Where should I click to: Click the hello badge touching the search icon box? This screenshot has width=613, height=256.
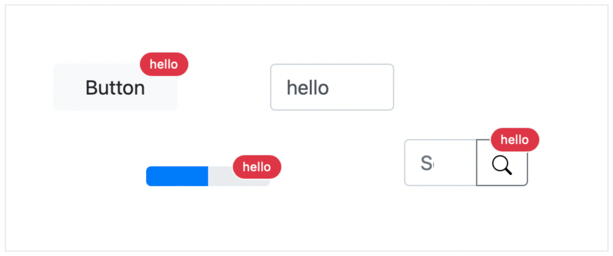514,139
